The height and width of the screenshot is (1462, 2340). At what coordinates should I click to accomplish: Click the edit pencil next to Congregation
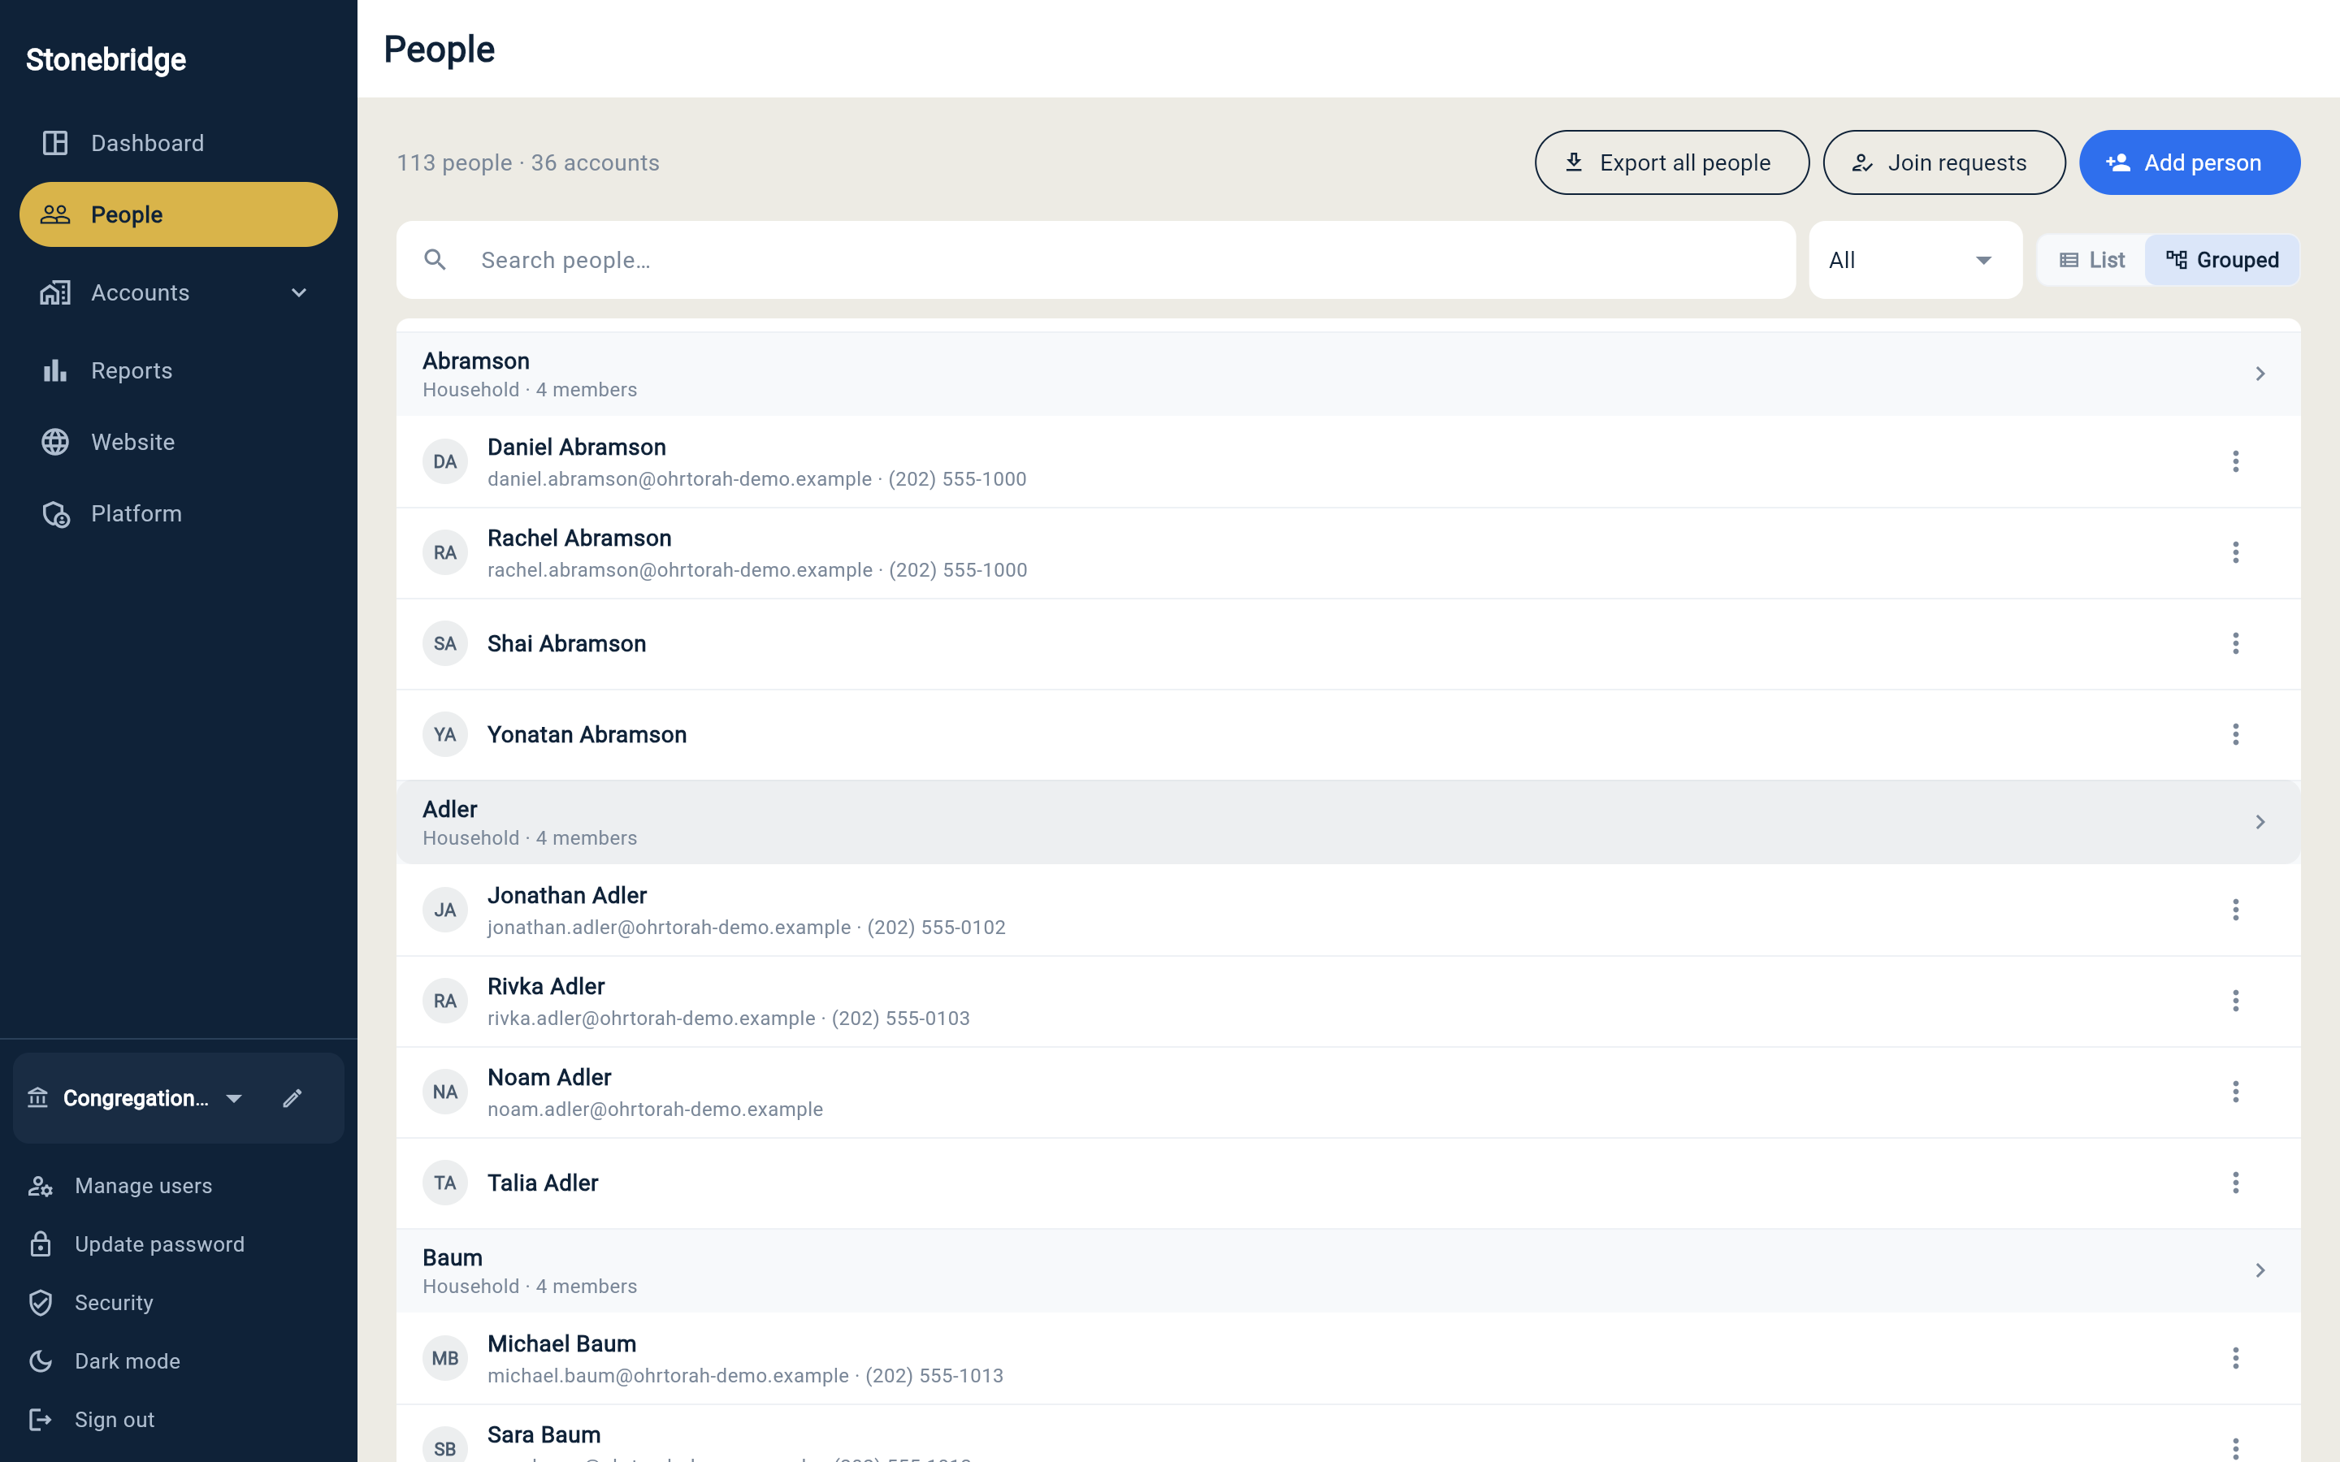point(292,1098)
